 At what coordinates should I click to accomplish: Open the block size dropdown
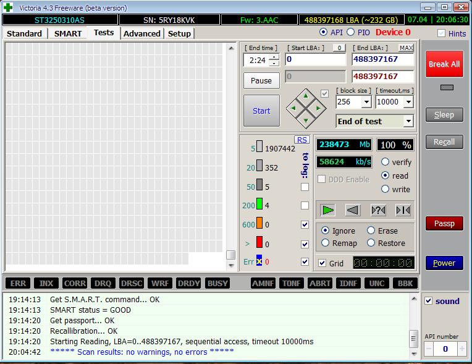click(366, 102)
